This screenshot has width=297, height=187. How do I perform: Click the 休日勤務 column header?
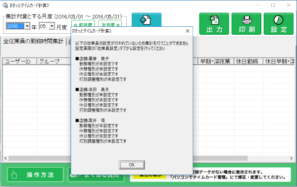pyautogui.click(x=248, y=62)
